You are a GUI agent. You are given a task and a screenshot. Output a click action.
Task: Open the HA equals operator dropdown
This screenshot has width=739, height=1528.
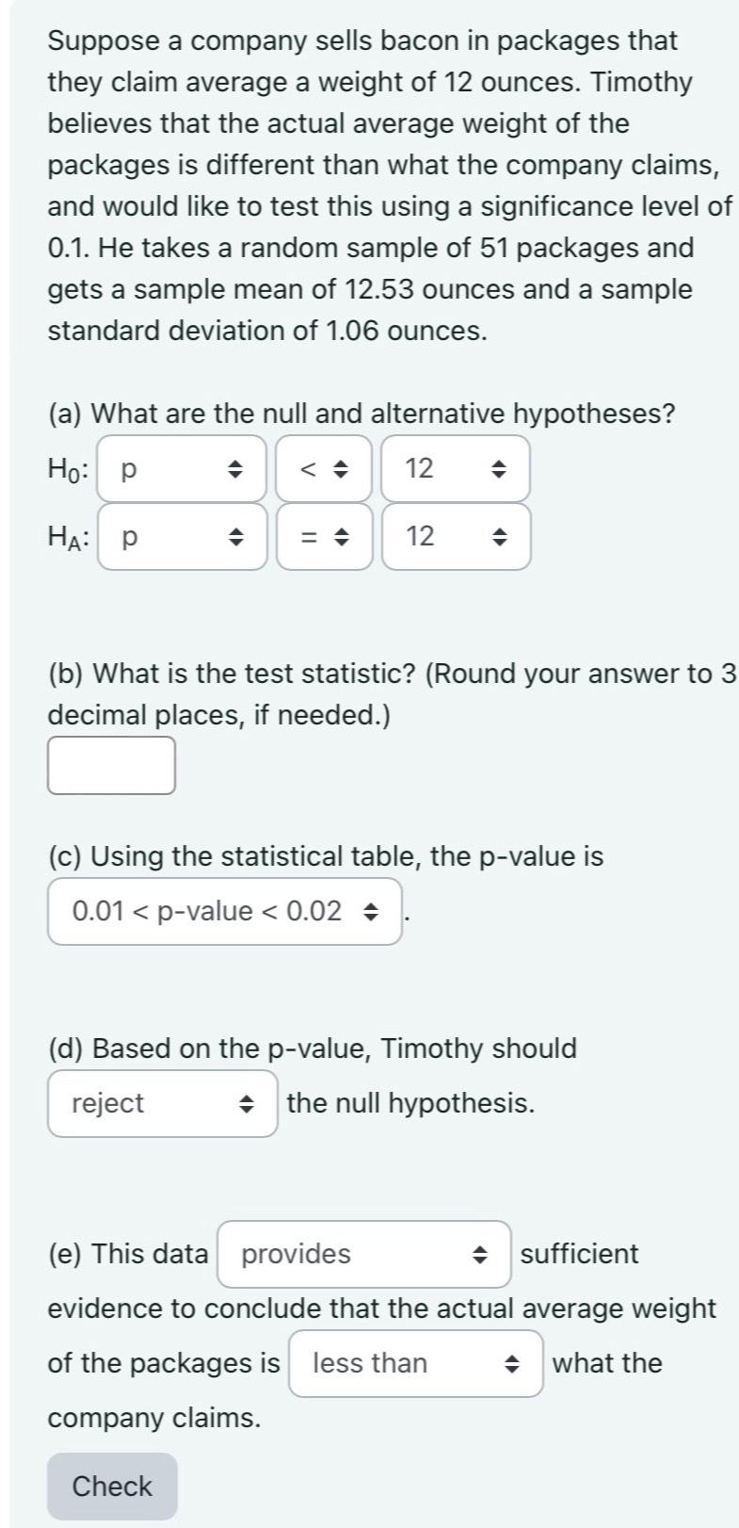click(325, 537)
